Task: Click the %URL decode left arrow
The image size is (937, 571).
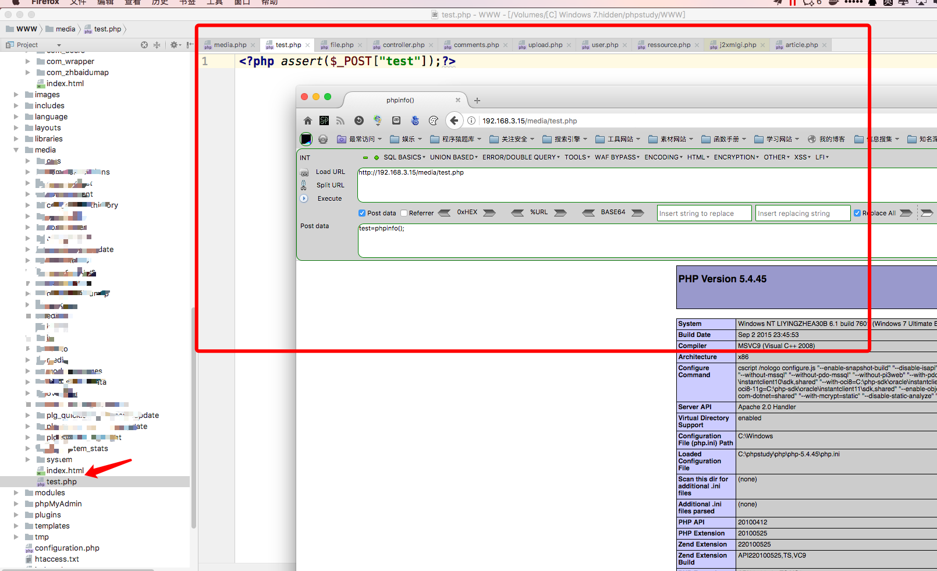Action: [517, 212]
